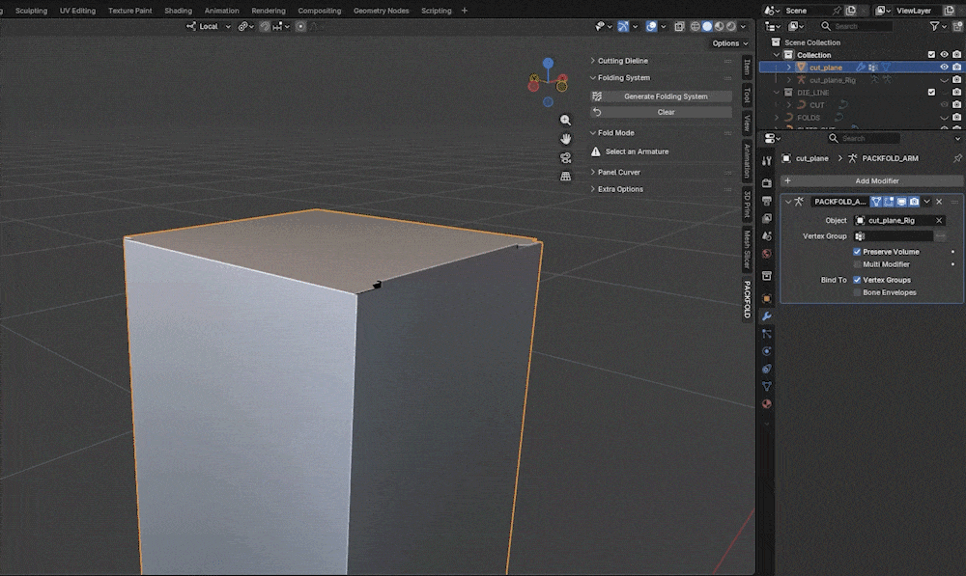The image size is (966, 576).
Task: Switch to the Scripting workspace
Action: [x=437, y=11]
